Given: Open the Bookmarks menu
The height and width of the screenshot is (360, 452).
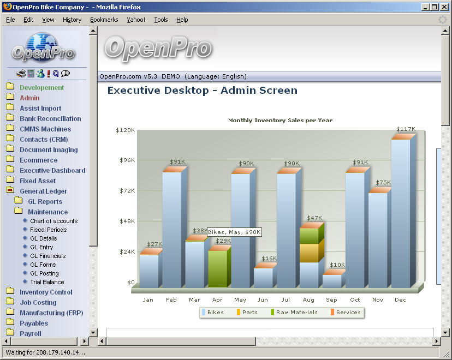Looking at the screenshot, I should point(104,20).
